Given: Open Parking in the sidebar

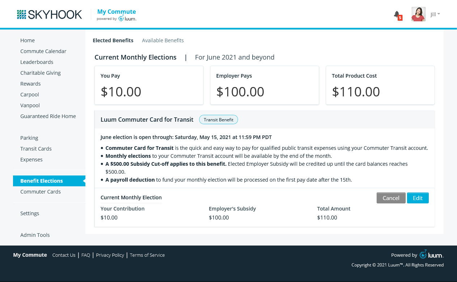Looking at the screenshot, I should (x=29, y=138).
